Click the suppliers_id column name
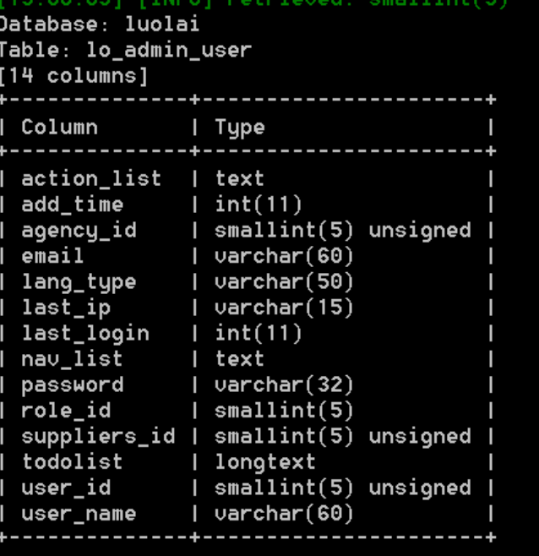The width and height of the screenshot is (539, 556). (x=98, y=437)
